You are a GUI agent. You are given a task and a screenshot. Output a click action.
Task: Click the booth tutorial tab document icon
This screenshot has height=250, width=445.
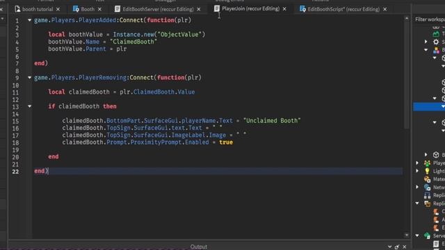tap(17, 9)
